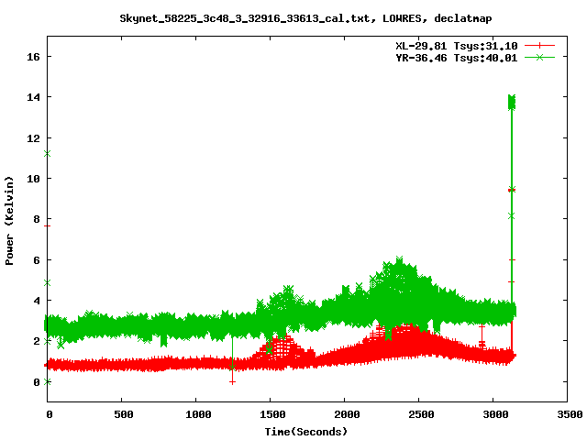Screen dimensions: 587x440
Task: Click y-axis tick label '14'
Action: [33, 97]
